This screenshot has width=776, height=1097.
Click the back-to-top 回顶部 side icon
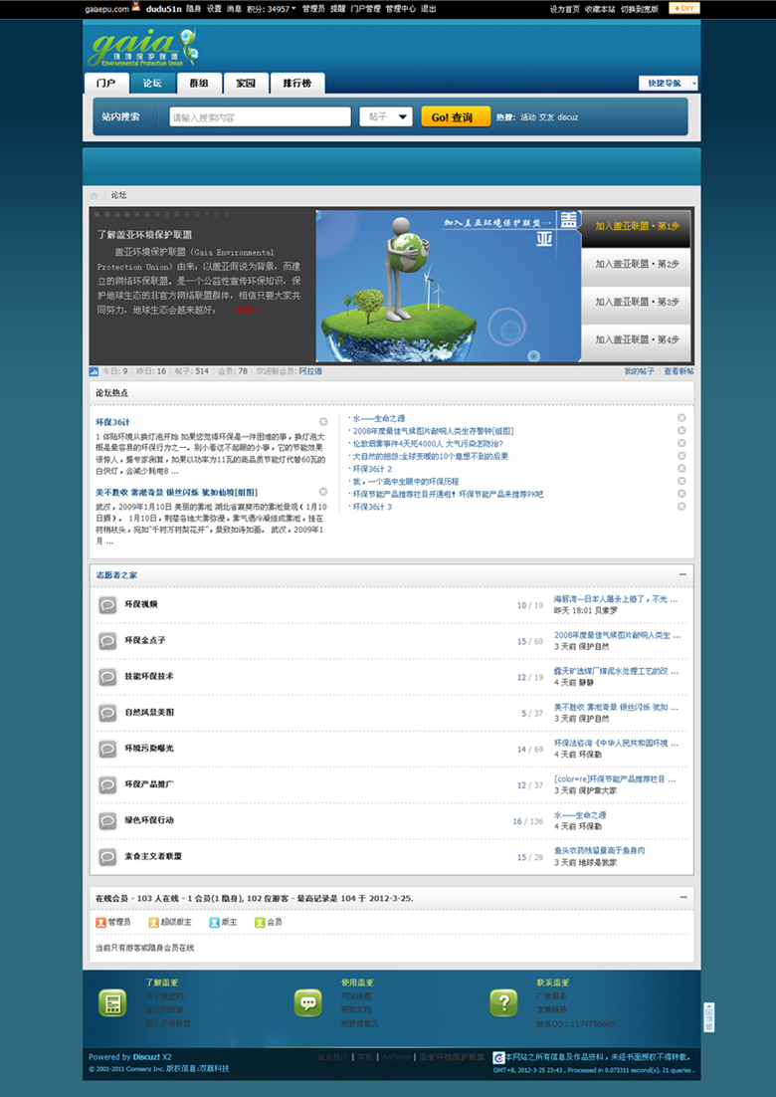[x=709, y=1016]
